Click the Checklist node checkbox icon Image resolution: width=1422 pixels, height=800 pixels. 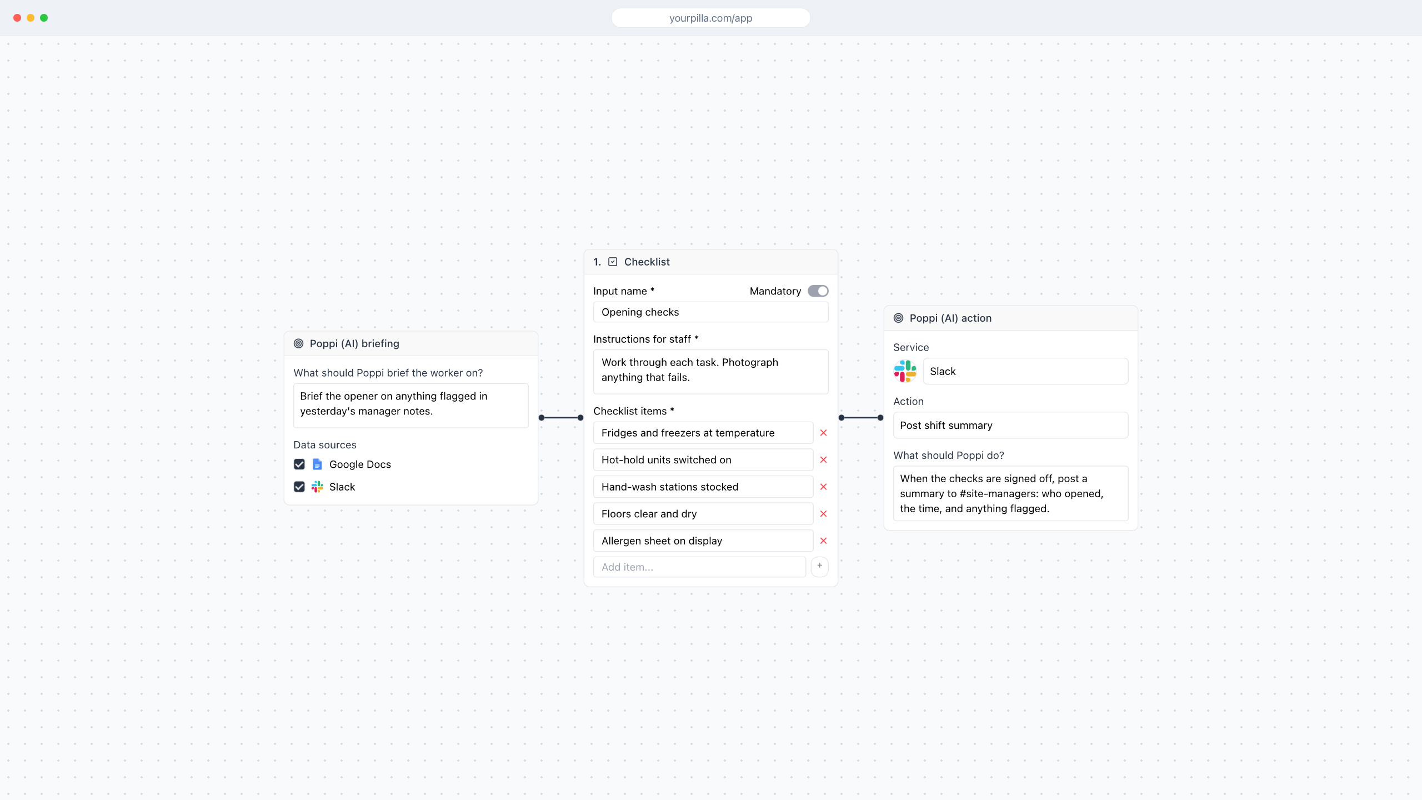coord(613,262)
